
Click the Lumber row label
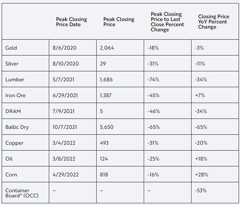[15, 80]
